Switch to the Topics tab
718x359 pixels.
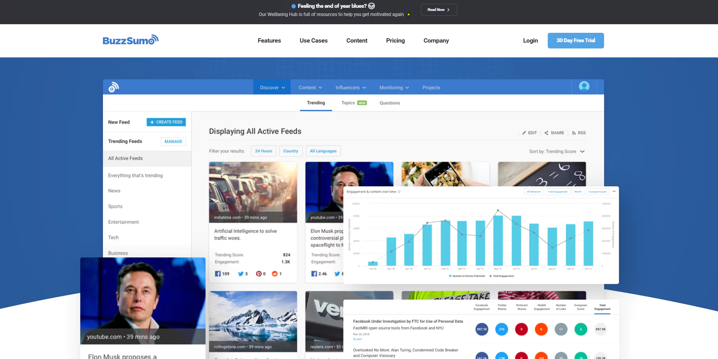[354, 103]
